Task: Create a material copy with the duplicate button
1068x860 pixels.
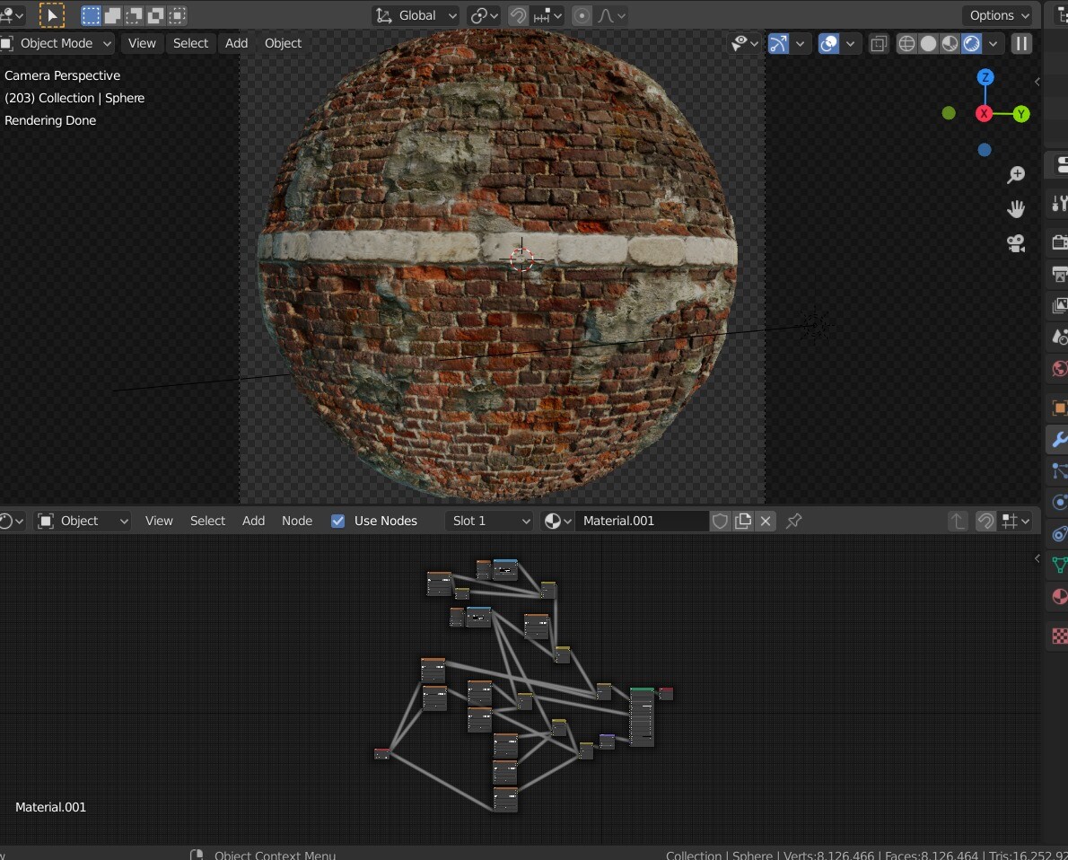Action: pyautogui.click(x=742, y=521)
